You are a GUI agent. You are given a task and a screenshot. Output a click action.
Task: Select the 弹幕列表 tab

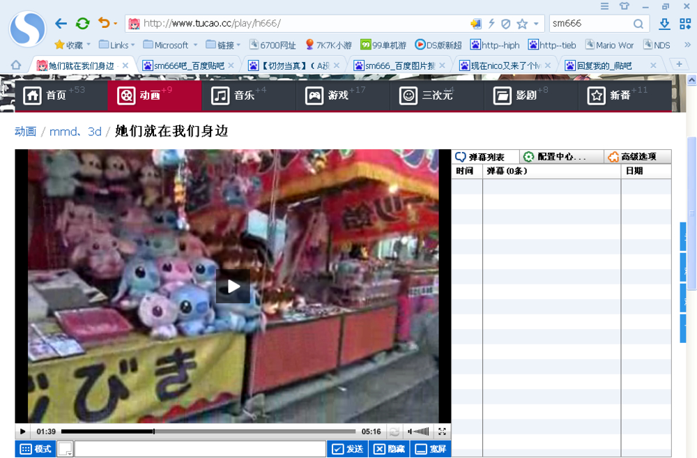(x=485, y=157)
